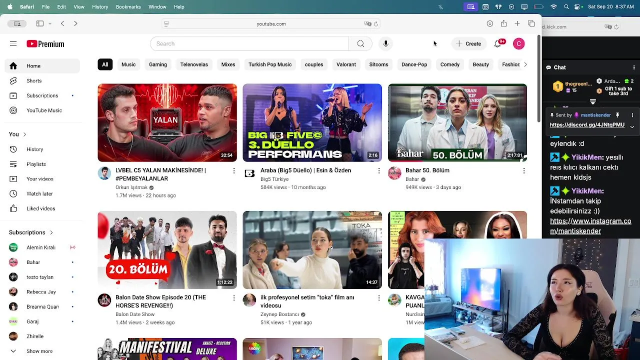
Task: Collapse the Kick chat leaderboard arrow
Action: click(593, 101)
